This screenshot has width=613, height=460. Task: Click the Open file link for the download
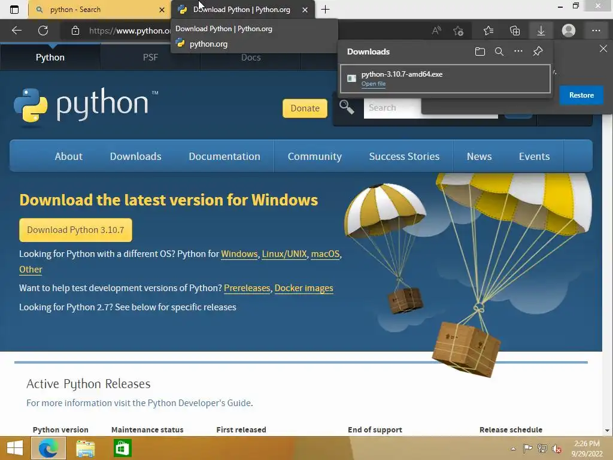click(374, 84)
